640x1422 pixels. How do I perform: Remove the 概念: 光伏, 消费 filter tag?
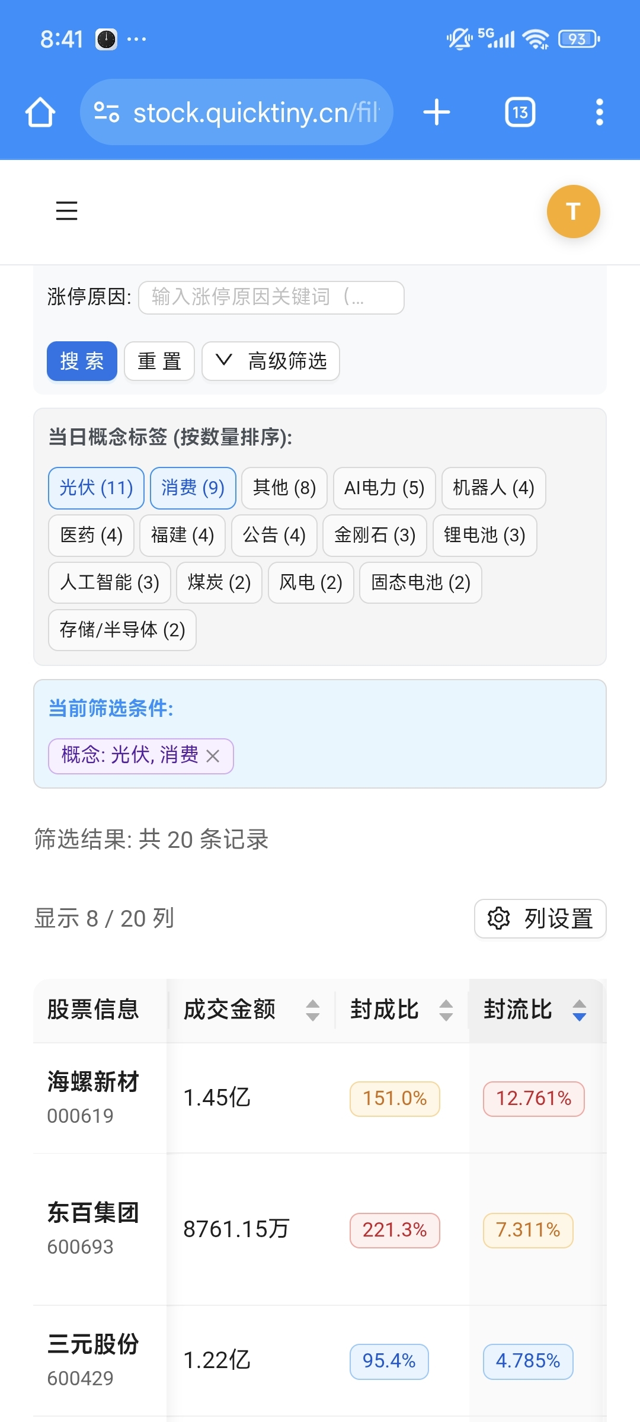click(x=213, y=756)
